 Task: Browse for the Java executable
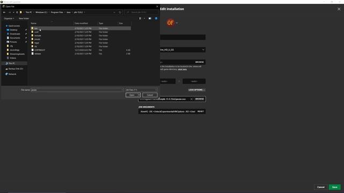(x=199, y=99)
